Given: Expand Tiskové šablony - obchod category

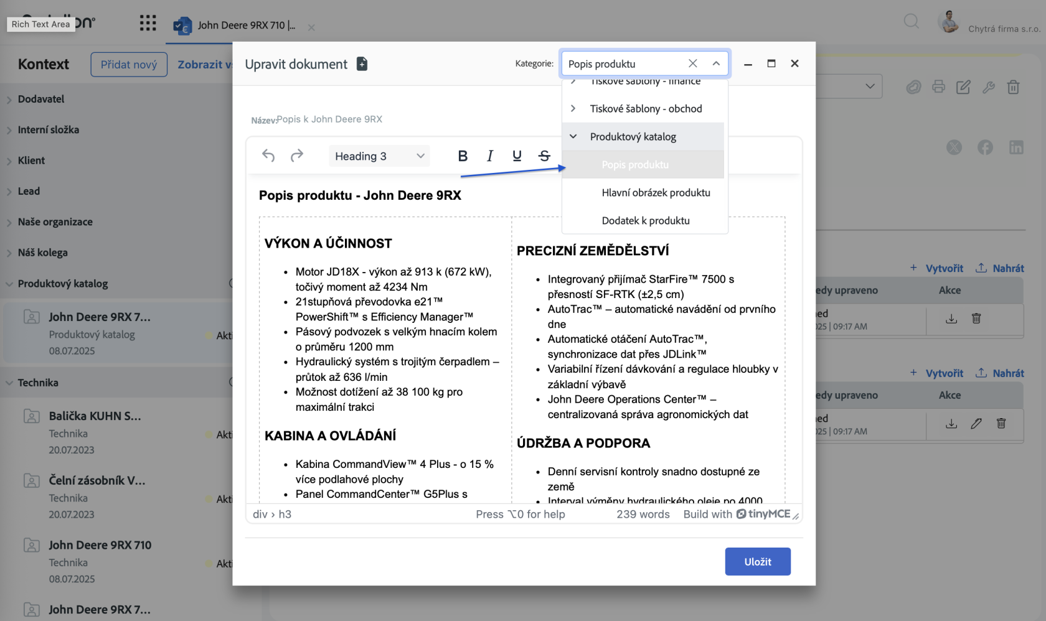Looking at the screenshot, I should click(573, 108).
